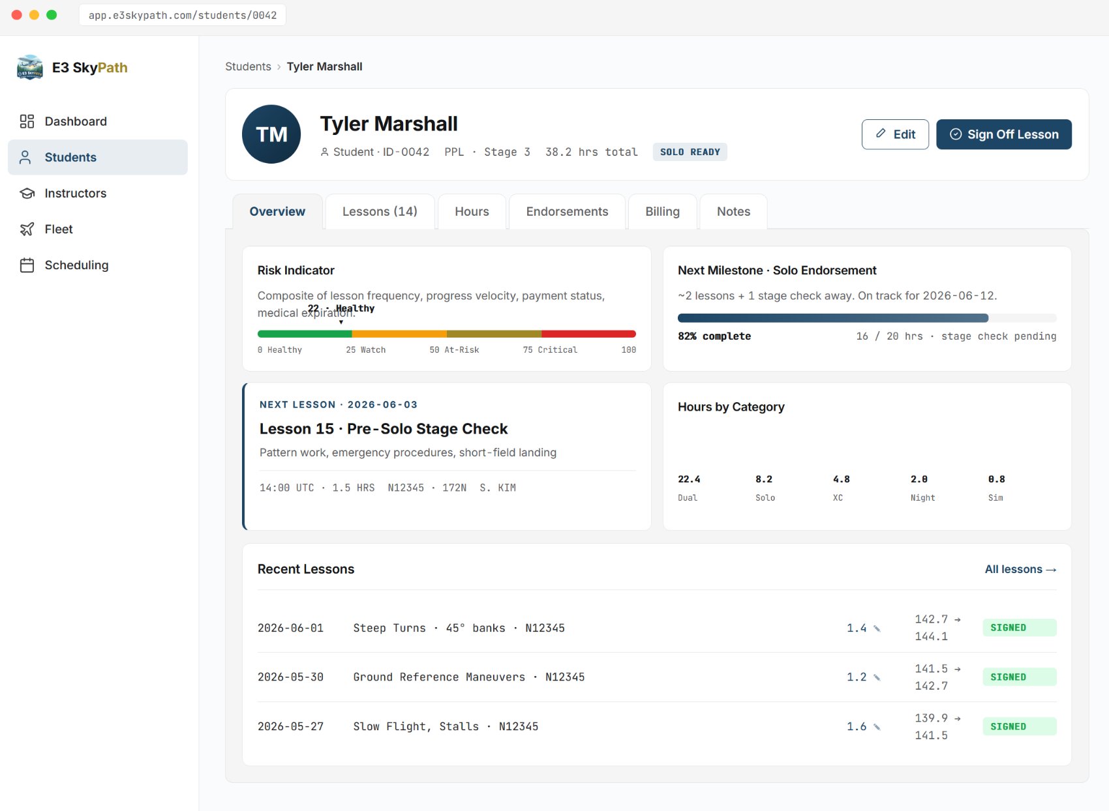Click breadcrumb chevron after Students

click(279, 66)
